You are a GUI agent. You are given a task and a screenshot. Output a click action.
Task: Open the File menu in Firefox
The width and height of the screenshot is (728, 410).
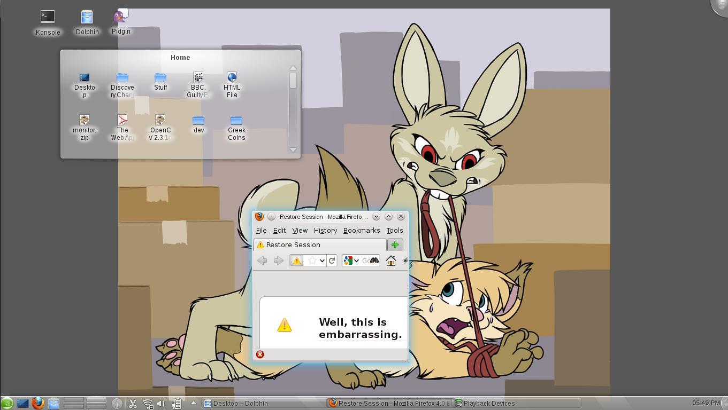point(261,230)
